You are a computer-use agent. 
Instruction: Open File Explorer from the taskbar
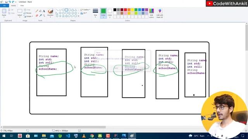(x=44, y=136)
